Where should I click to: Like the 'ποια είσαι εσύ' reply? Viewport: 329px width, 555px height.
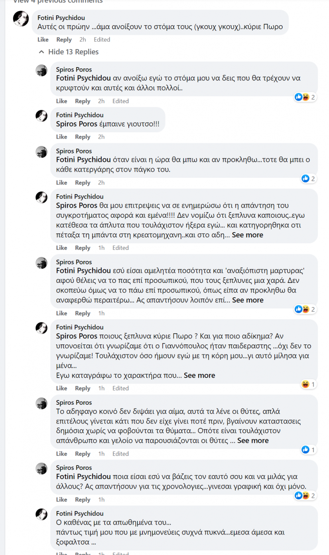pos(61,499)
